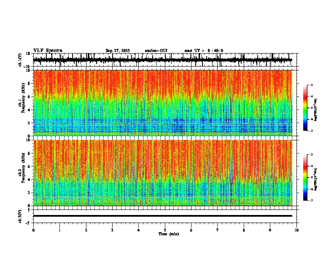This screenshot has height=258, width=334.
Task: Click the "-3" label on the ch.1 color bar
Action: (x=311, y=85)
